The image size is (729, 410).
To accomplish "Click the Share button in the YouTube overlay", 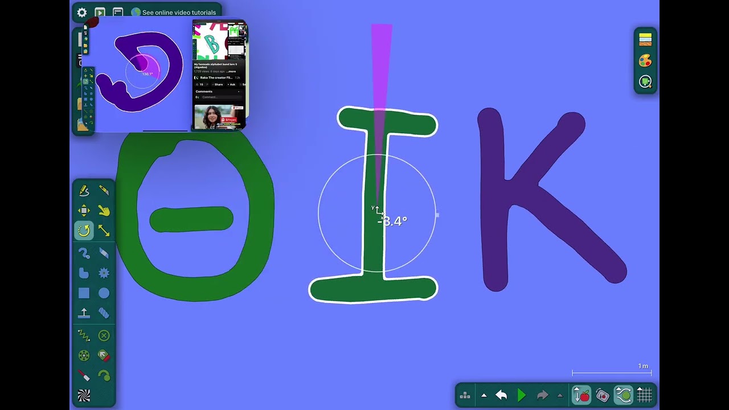I will [x=218, y=84].
